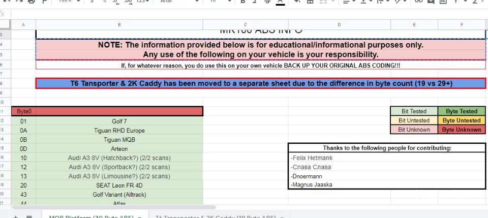Image resolution: width=488 pixels, height=218 pixels.
Task: Open the zoom level dropdown
Action: 69,2
